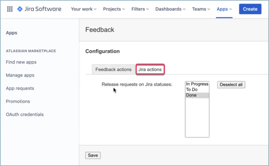269x166 pixels.
Task: Open Promotions in sidebar
Action: pos(18,101)
